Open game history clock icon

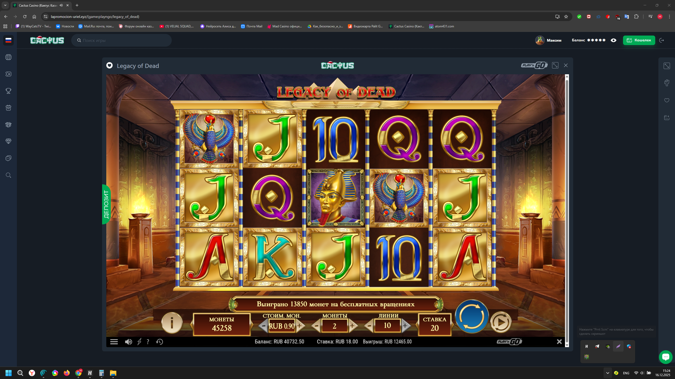point(160,342)
